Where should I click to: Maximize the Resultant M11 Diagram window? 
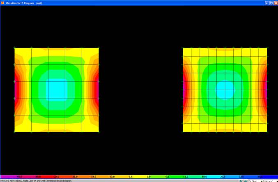click(x=271, y=3)
